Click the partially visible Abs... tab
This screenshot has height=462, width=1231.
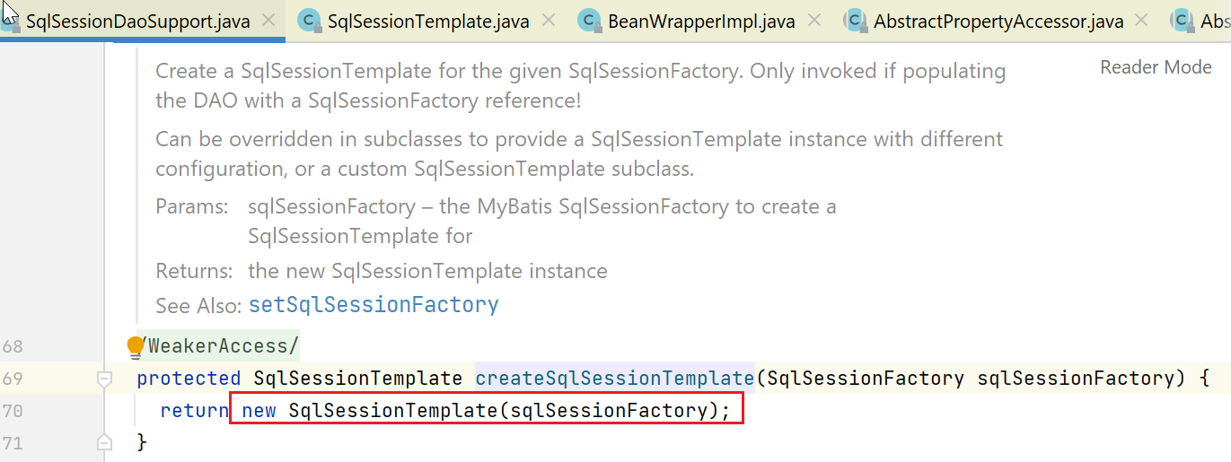1203,21
